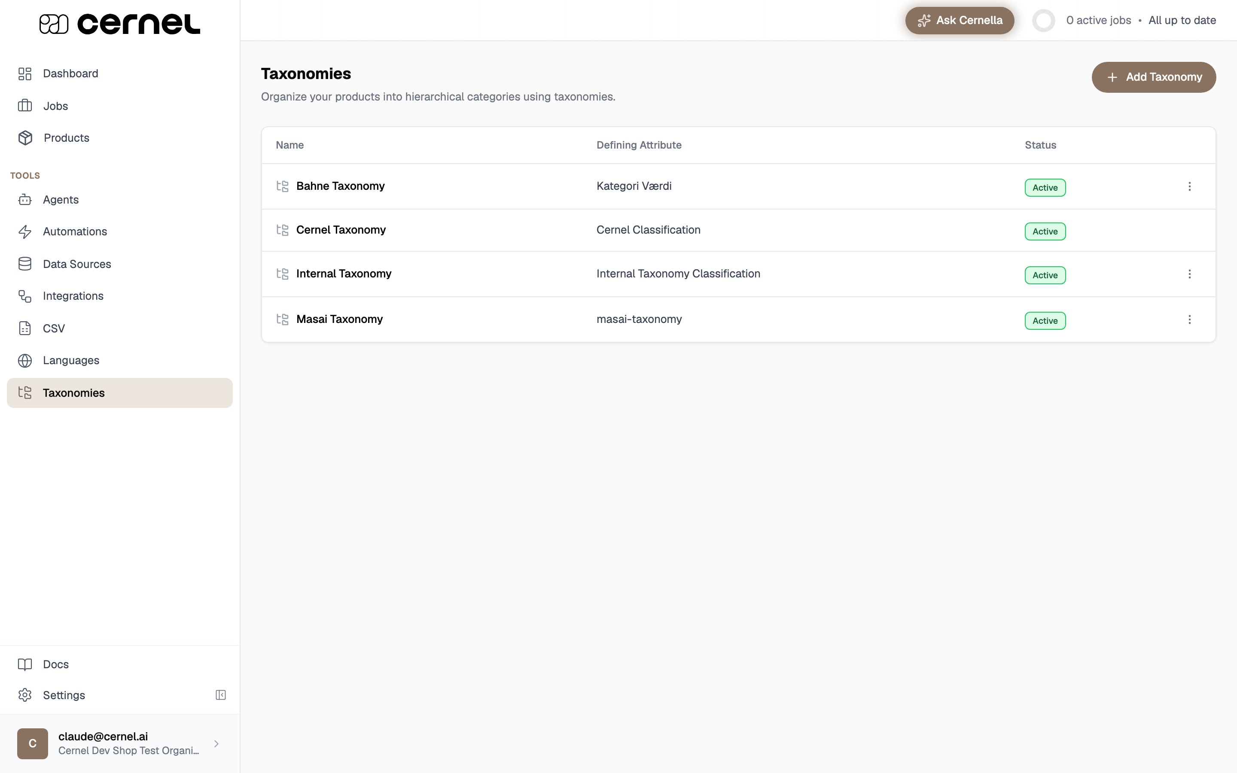Viewport: 1237px width, 773px height.
Task: Open the Bahne Taxonomy row
Action: (738, 187)
